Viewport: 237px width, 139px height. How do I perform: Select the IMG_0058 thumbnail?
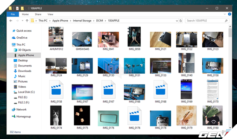[134, 37]
